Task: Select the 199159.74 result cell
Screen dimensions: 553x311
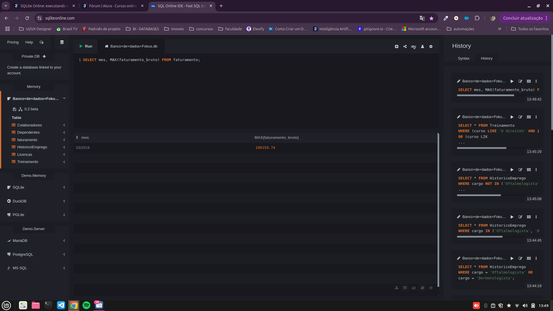Action: [x=265, y=148]
